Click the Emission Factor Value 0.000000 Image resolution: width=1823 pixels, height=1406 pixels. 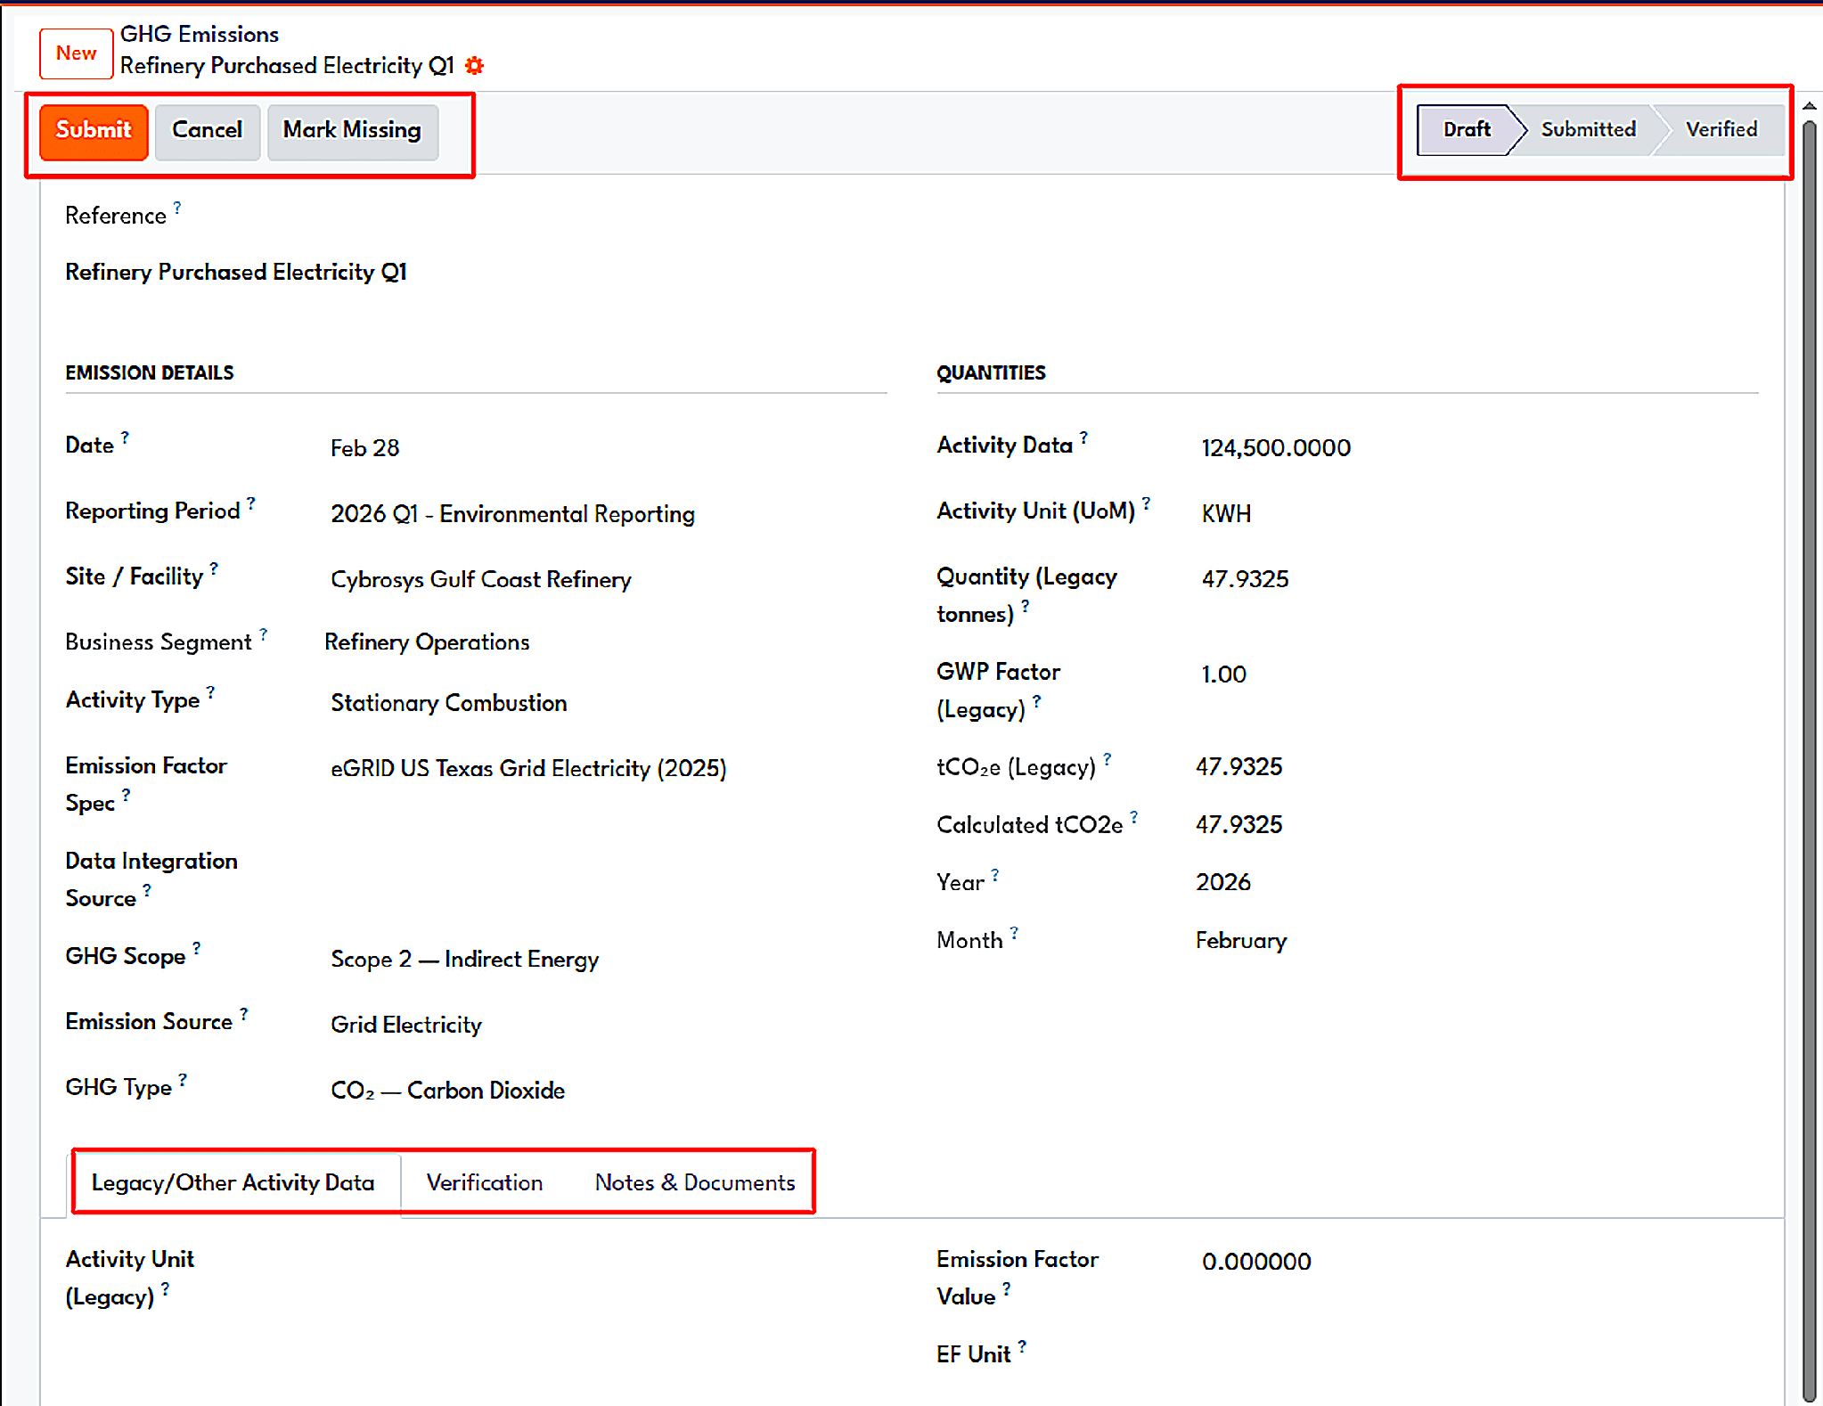[x=1256, y=1262]
